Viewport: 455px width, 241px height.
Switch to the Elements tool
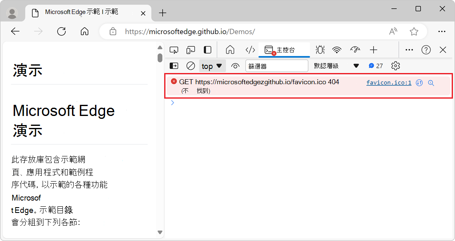coord(250,50)
